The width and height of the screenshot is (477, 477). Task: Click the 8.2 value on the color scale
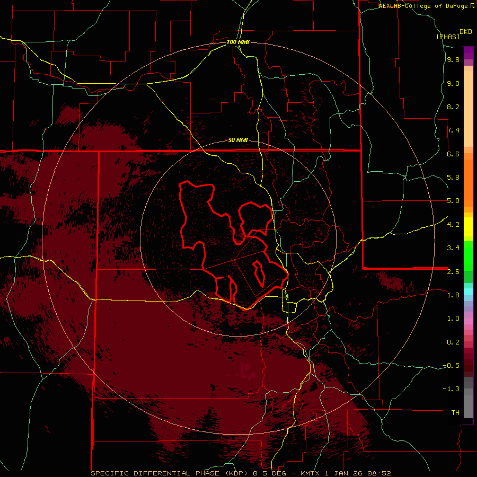[453, 107]
